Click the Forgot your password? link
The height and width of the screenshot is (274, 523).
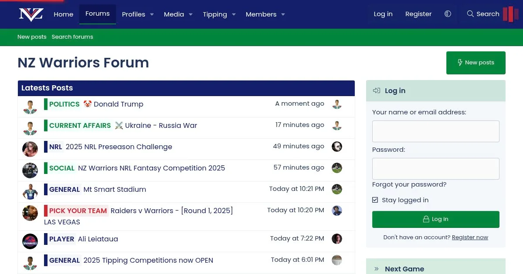409,184
